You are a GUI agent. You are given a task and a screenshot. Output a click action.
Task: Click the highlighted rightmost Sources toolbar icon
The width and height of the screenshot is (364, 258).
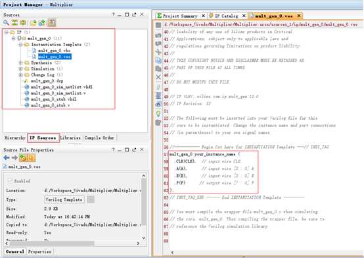point(52,22)
